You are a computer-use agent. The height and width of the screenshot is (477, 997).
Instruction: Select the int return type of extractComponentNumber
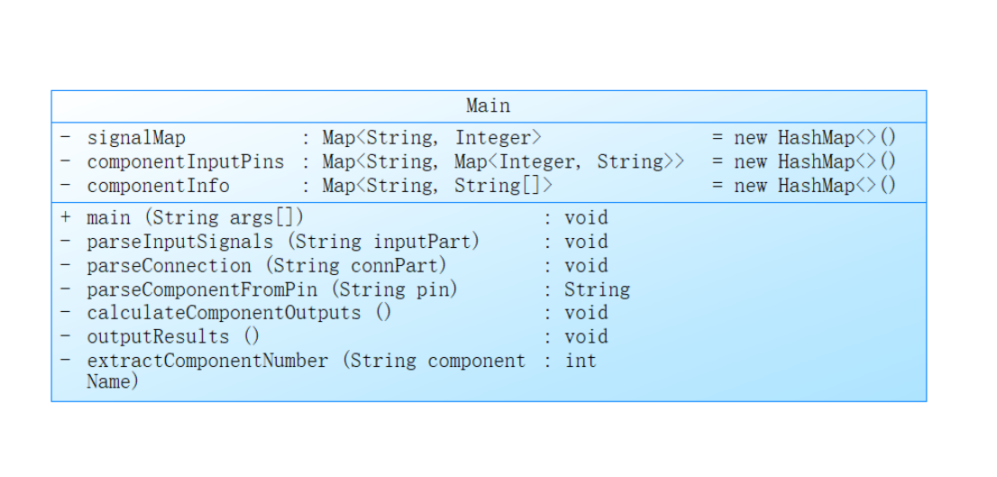click(581, 361)
